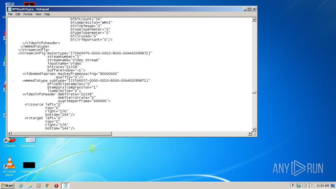Click the network tray icon
This screenshot has width=336, height=189.
[298, 186]
